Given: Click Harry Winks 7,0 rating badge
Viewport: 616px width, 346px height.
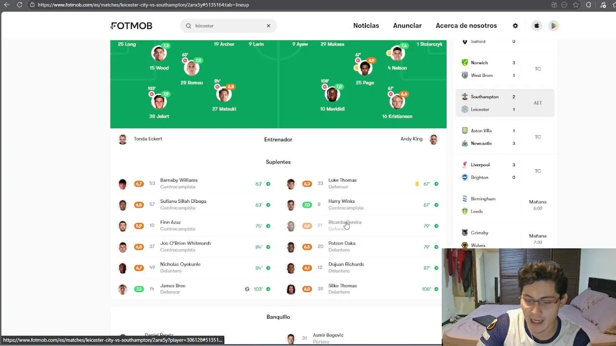Looking at the screenshot, I should pyautogui.click(x=307, y=205).
